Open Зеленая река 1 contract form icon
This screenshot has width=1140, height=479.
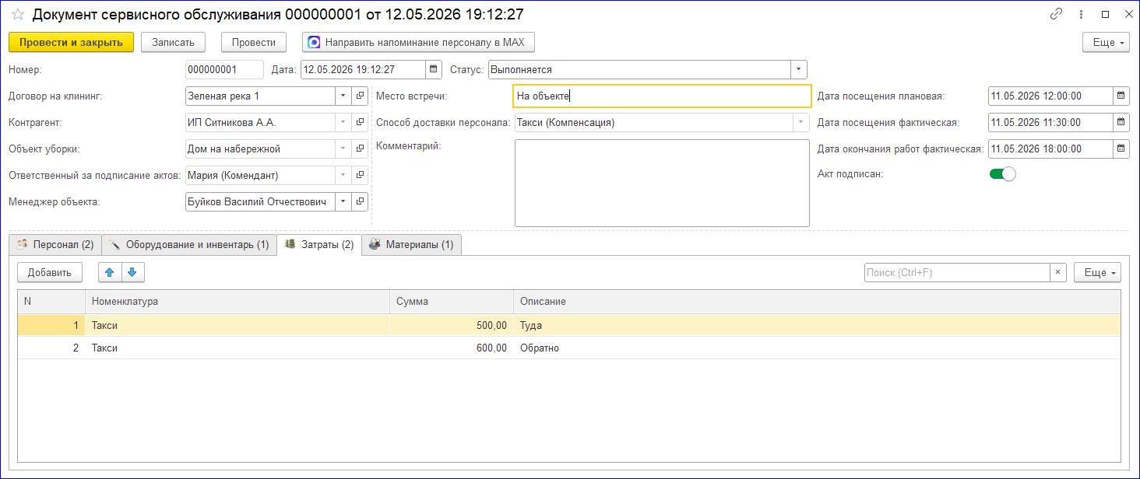(360, 96)
